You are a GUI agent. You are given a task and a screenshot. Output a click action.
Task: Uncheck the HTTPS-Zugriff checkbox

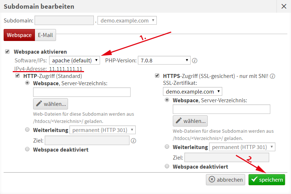click(157, 76)
